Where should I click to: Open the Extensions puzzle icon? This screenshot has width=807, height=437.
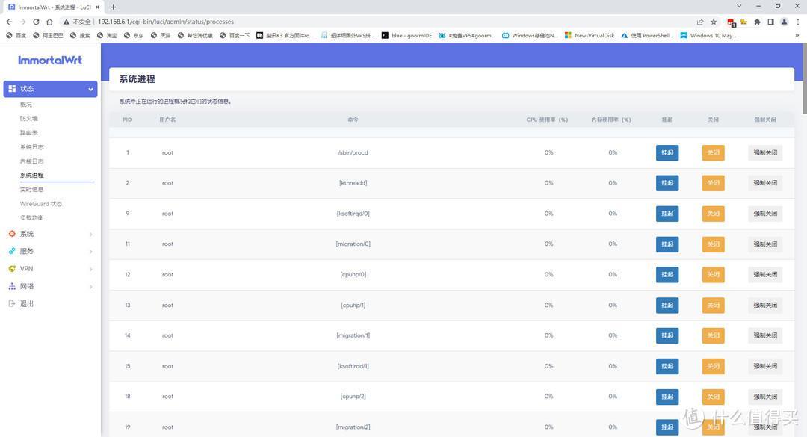point(757,22)
